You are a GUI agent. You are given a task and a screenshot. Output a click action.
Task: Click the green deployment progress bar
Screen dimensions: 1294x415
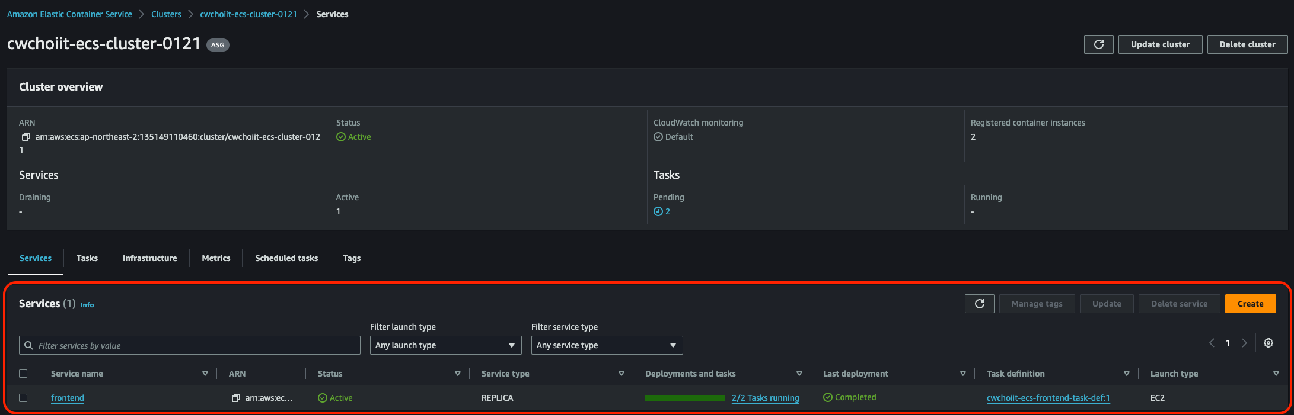[684, 398]
